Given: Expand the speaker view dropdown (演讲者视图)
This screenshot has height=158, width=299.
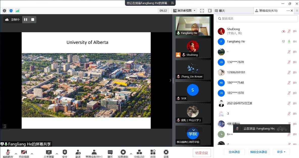Looking at the screenshot, I should point(185,11).
